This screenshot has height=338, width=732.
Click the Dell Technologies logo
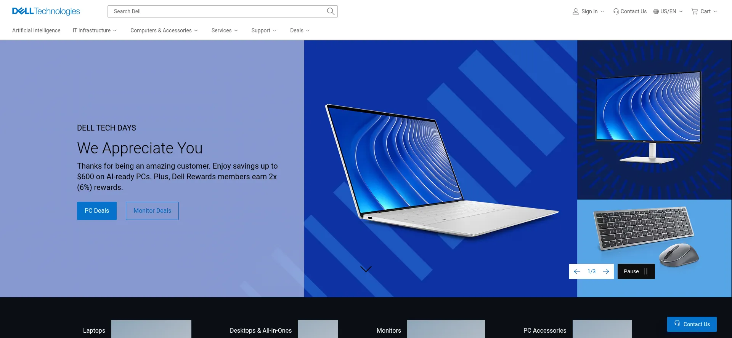tap(46, 11)
